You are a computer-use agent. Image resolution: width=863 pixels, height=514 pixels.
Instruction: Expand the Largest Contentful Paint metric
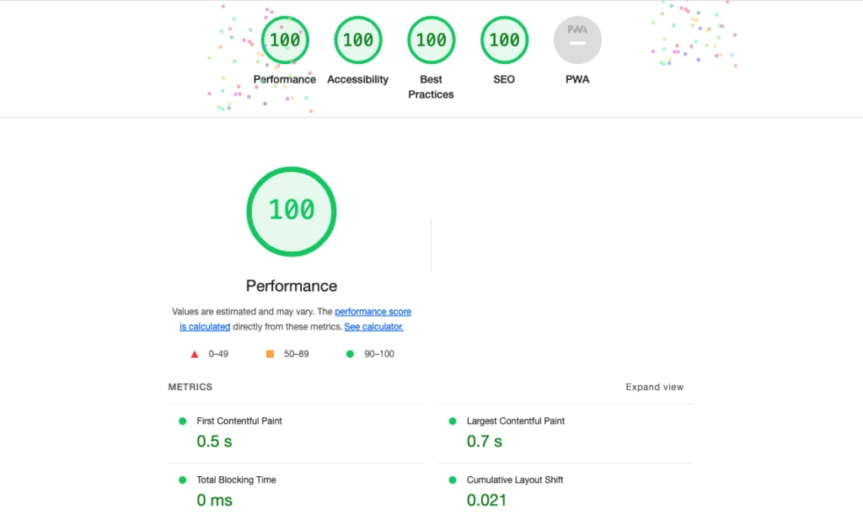point(516,421)
